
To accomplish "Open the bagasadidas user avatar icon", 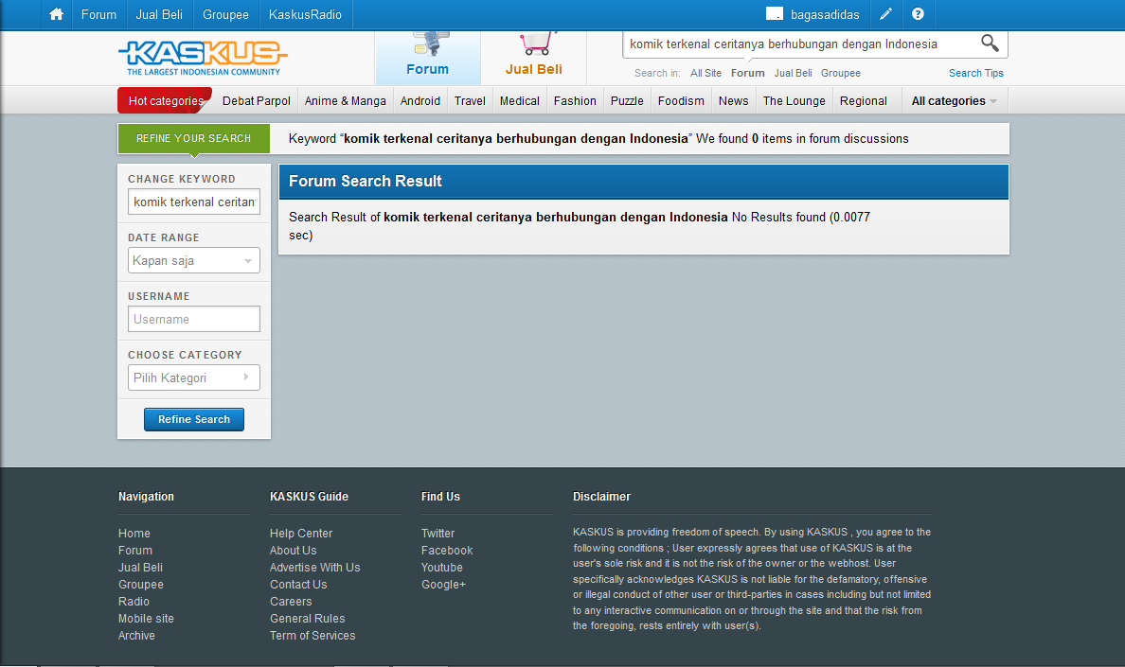I will tap(775, 13).
